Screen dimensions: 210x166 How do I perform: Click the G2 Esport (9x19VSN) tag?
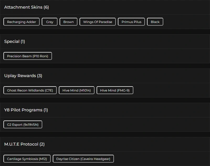tap(23, 125)
